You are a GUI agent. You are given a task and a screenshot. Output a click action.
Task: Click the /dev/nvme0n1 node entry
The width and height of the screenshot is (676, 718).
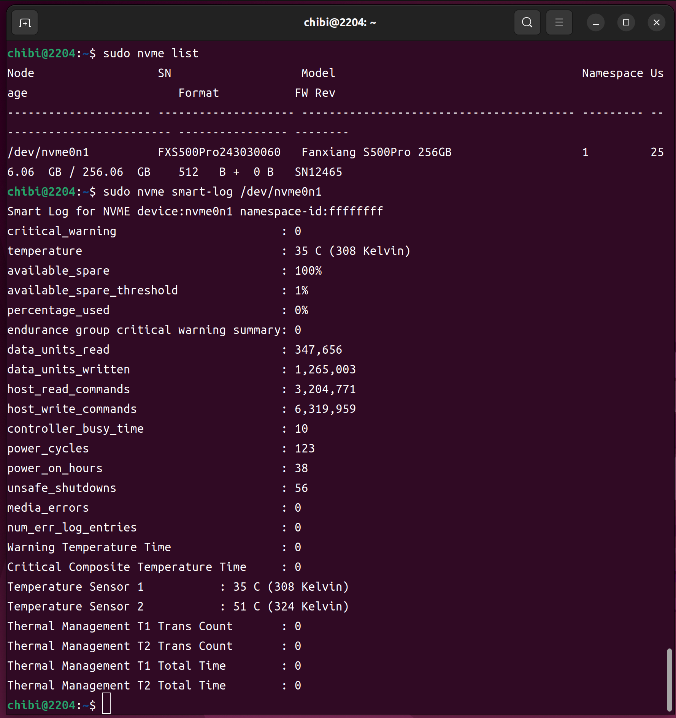pos(48,152)
